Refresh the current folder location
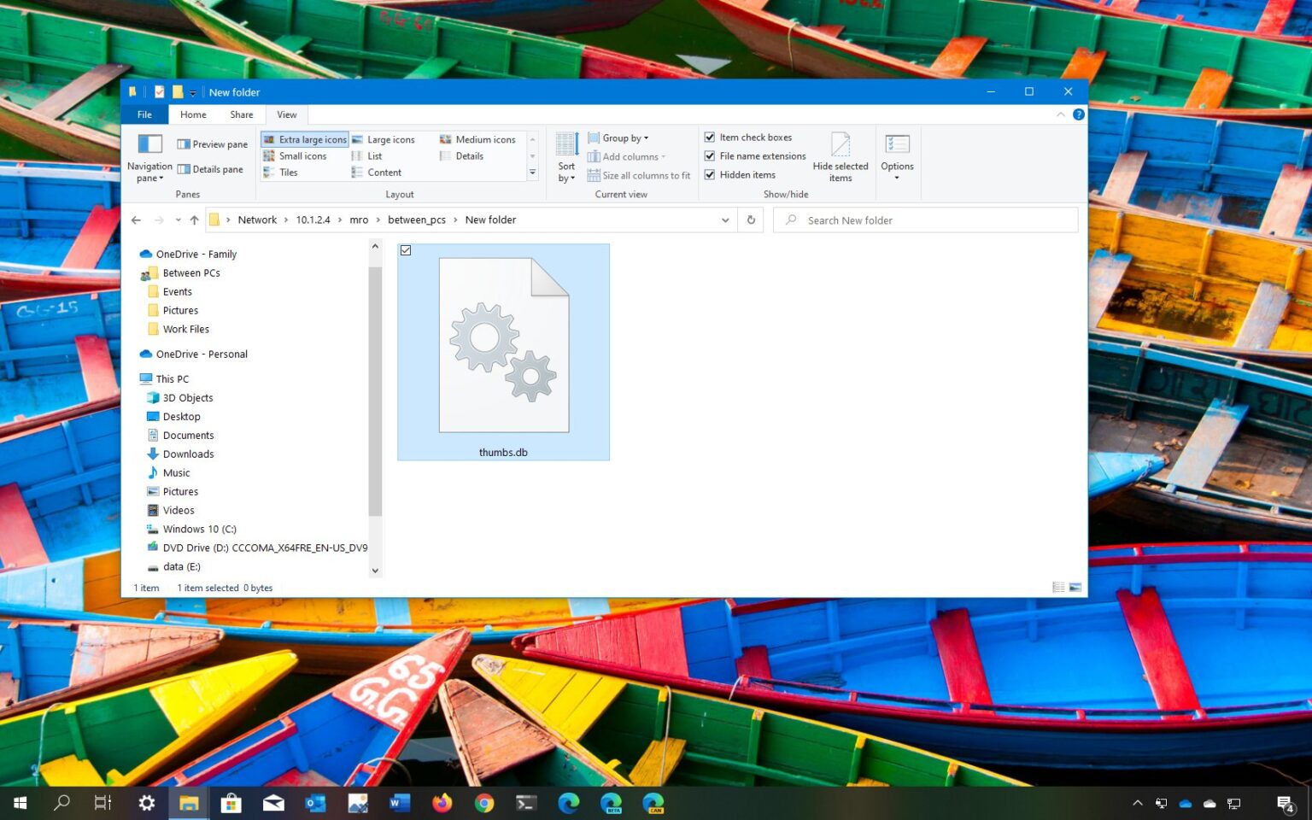This screenshot has height=820, width=1312. click(x=751, y=220)
